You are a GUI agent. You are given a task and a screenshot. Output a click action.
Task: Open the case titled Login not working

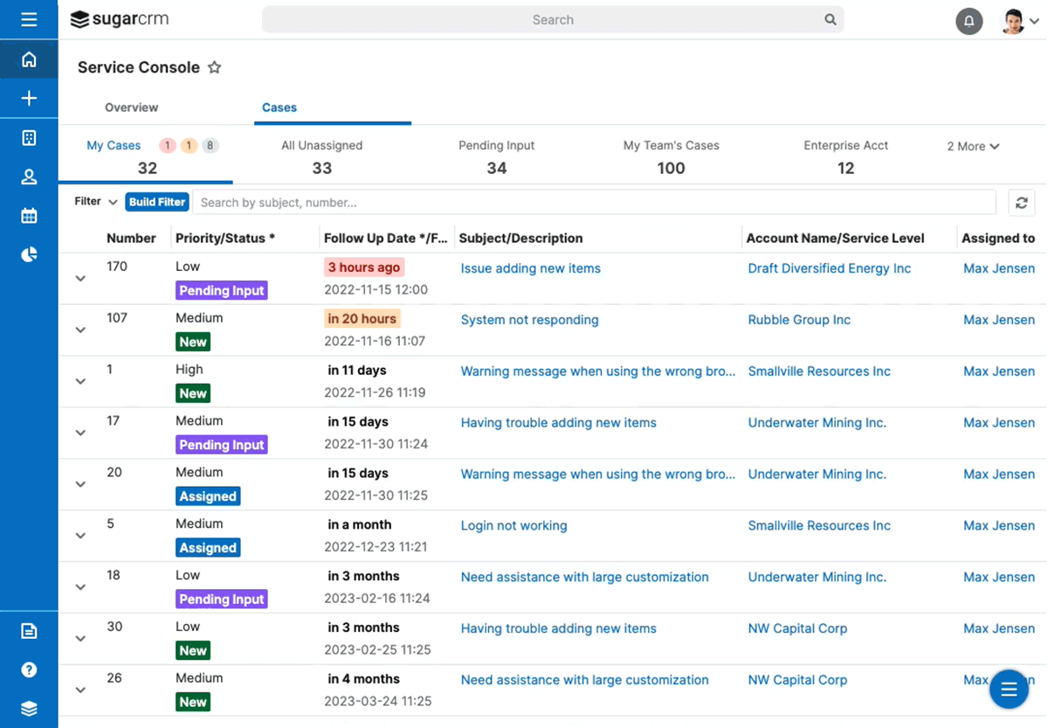[514, 525]
